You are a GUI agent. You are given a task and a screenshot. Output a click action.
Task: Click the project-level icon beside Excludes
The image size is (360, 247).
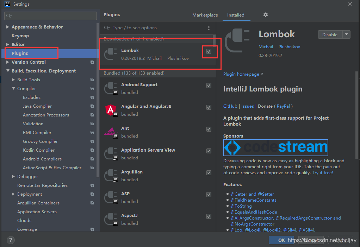pos(92,97)
